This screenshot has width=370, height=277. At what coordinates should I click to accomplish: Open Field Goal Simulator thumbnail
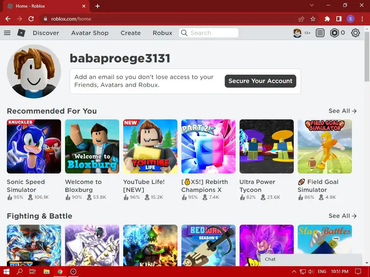pos(325,146)
